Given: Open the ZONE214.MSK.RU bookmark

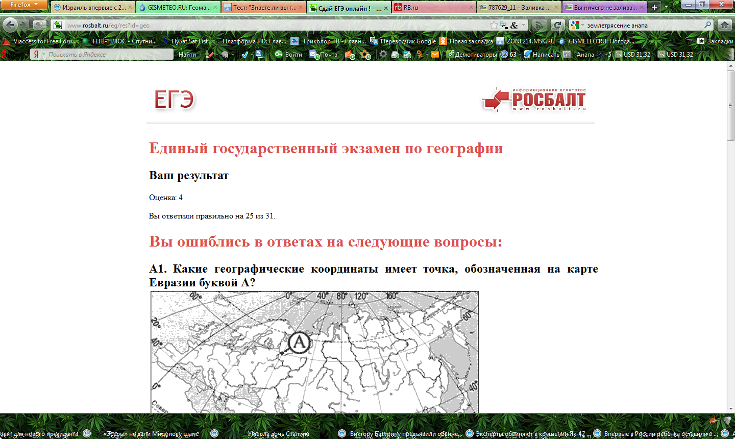Looking at the screenshot, I should point(525,41).
